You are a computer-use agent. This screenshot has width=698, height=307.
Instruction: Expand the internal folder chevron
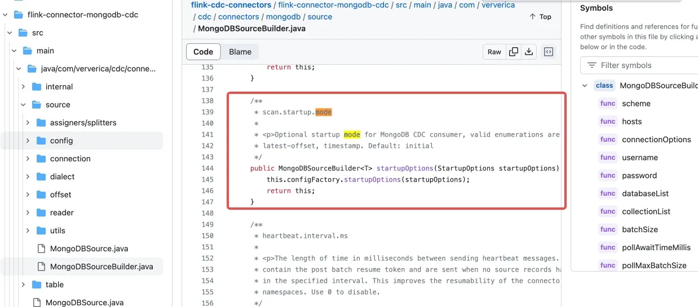[x=23, y=87]
